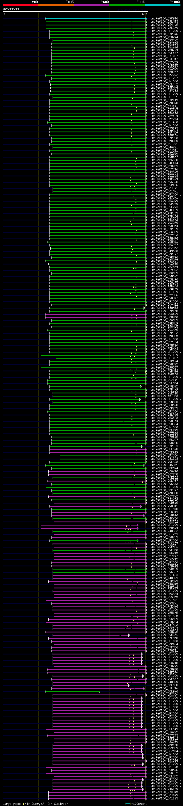
Task: Click the white query sequence bar
Action: (75, 11)
